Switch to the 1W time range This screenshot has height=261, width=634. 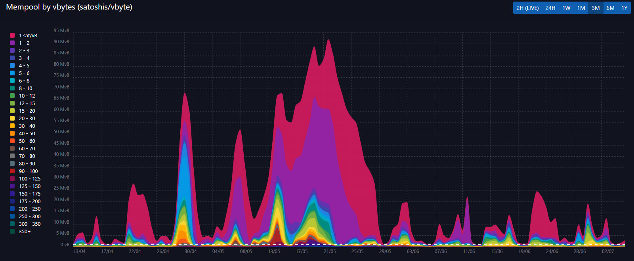tap(566, 8)
